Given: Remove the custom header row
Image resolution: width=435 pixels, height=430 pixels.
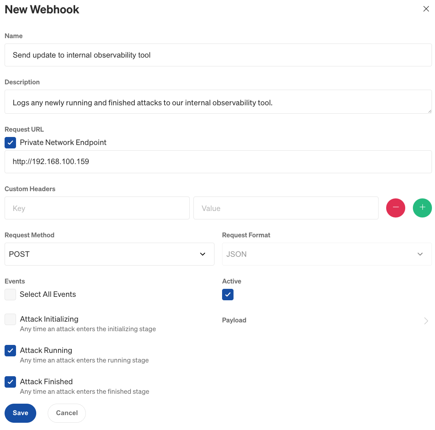Looking at the screenshot, I should [x=395, y=208].
